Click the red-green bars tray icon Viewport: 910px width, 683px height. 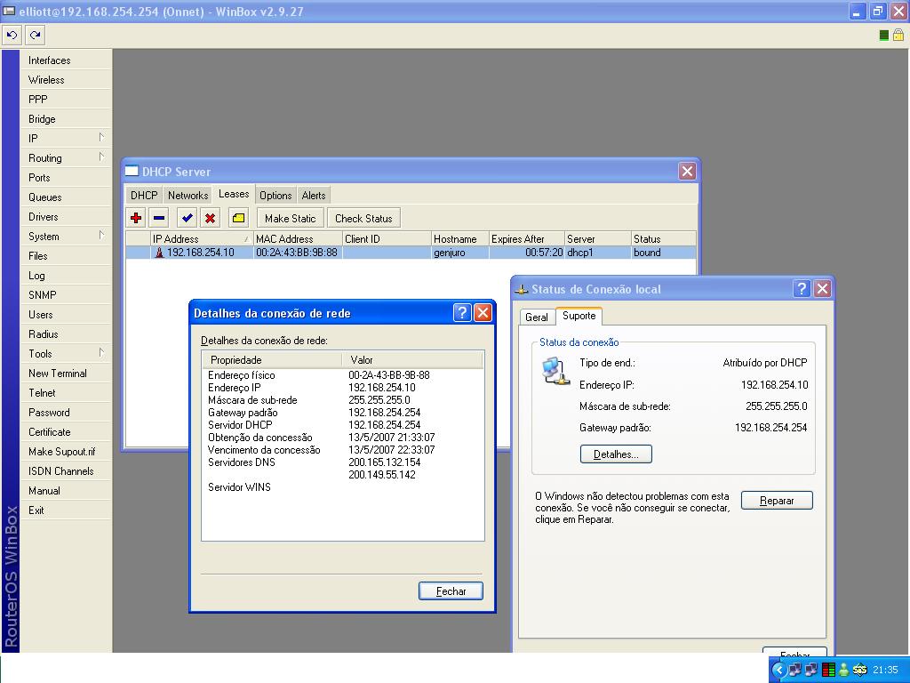pyautogui.click(x=828, y=670)
